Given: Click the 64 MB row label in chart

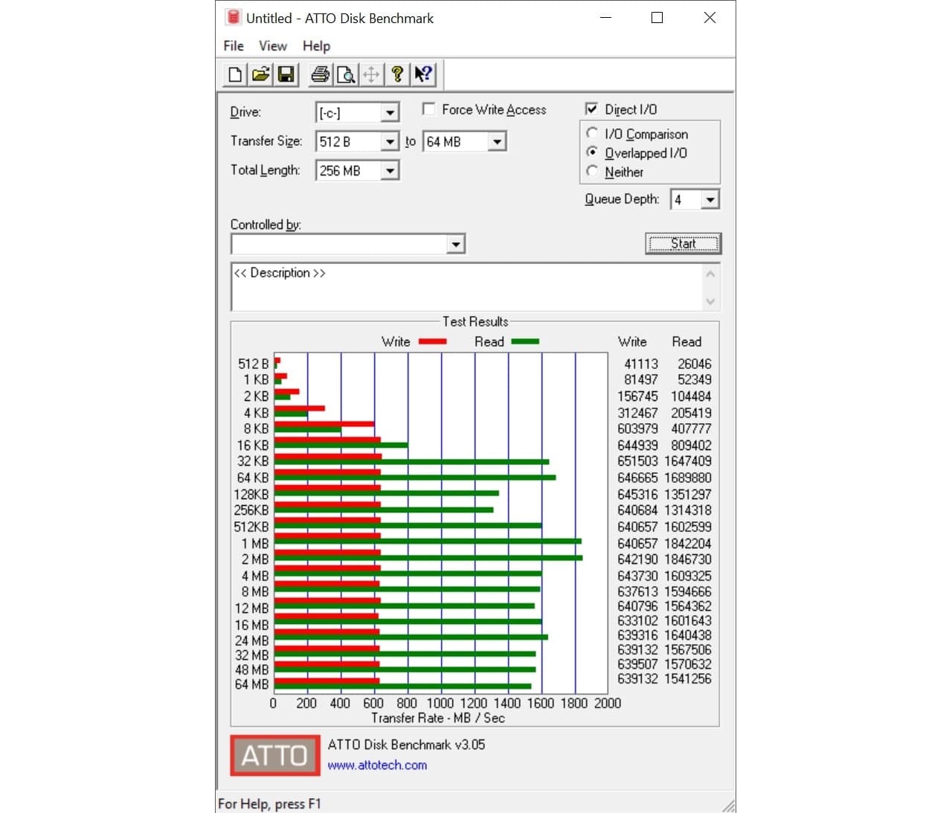Looking at the screenshot, I should (x=251, y=684).
